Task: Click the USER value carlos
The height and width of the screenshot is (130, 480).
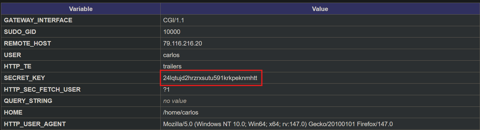Action: coord(171,55)
